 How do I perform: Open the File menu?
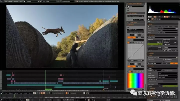(5, 1)
